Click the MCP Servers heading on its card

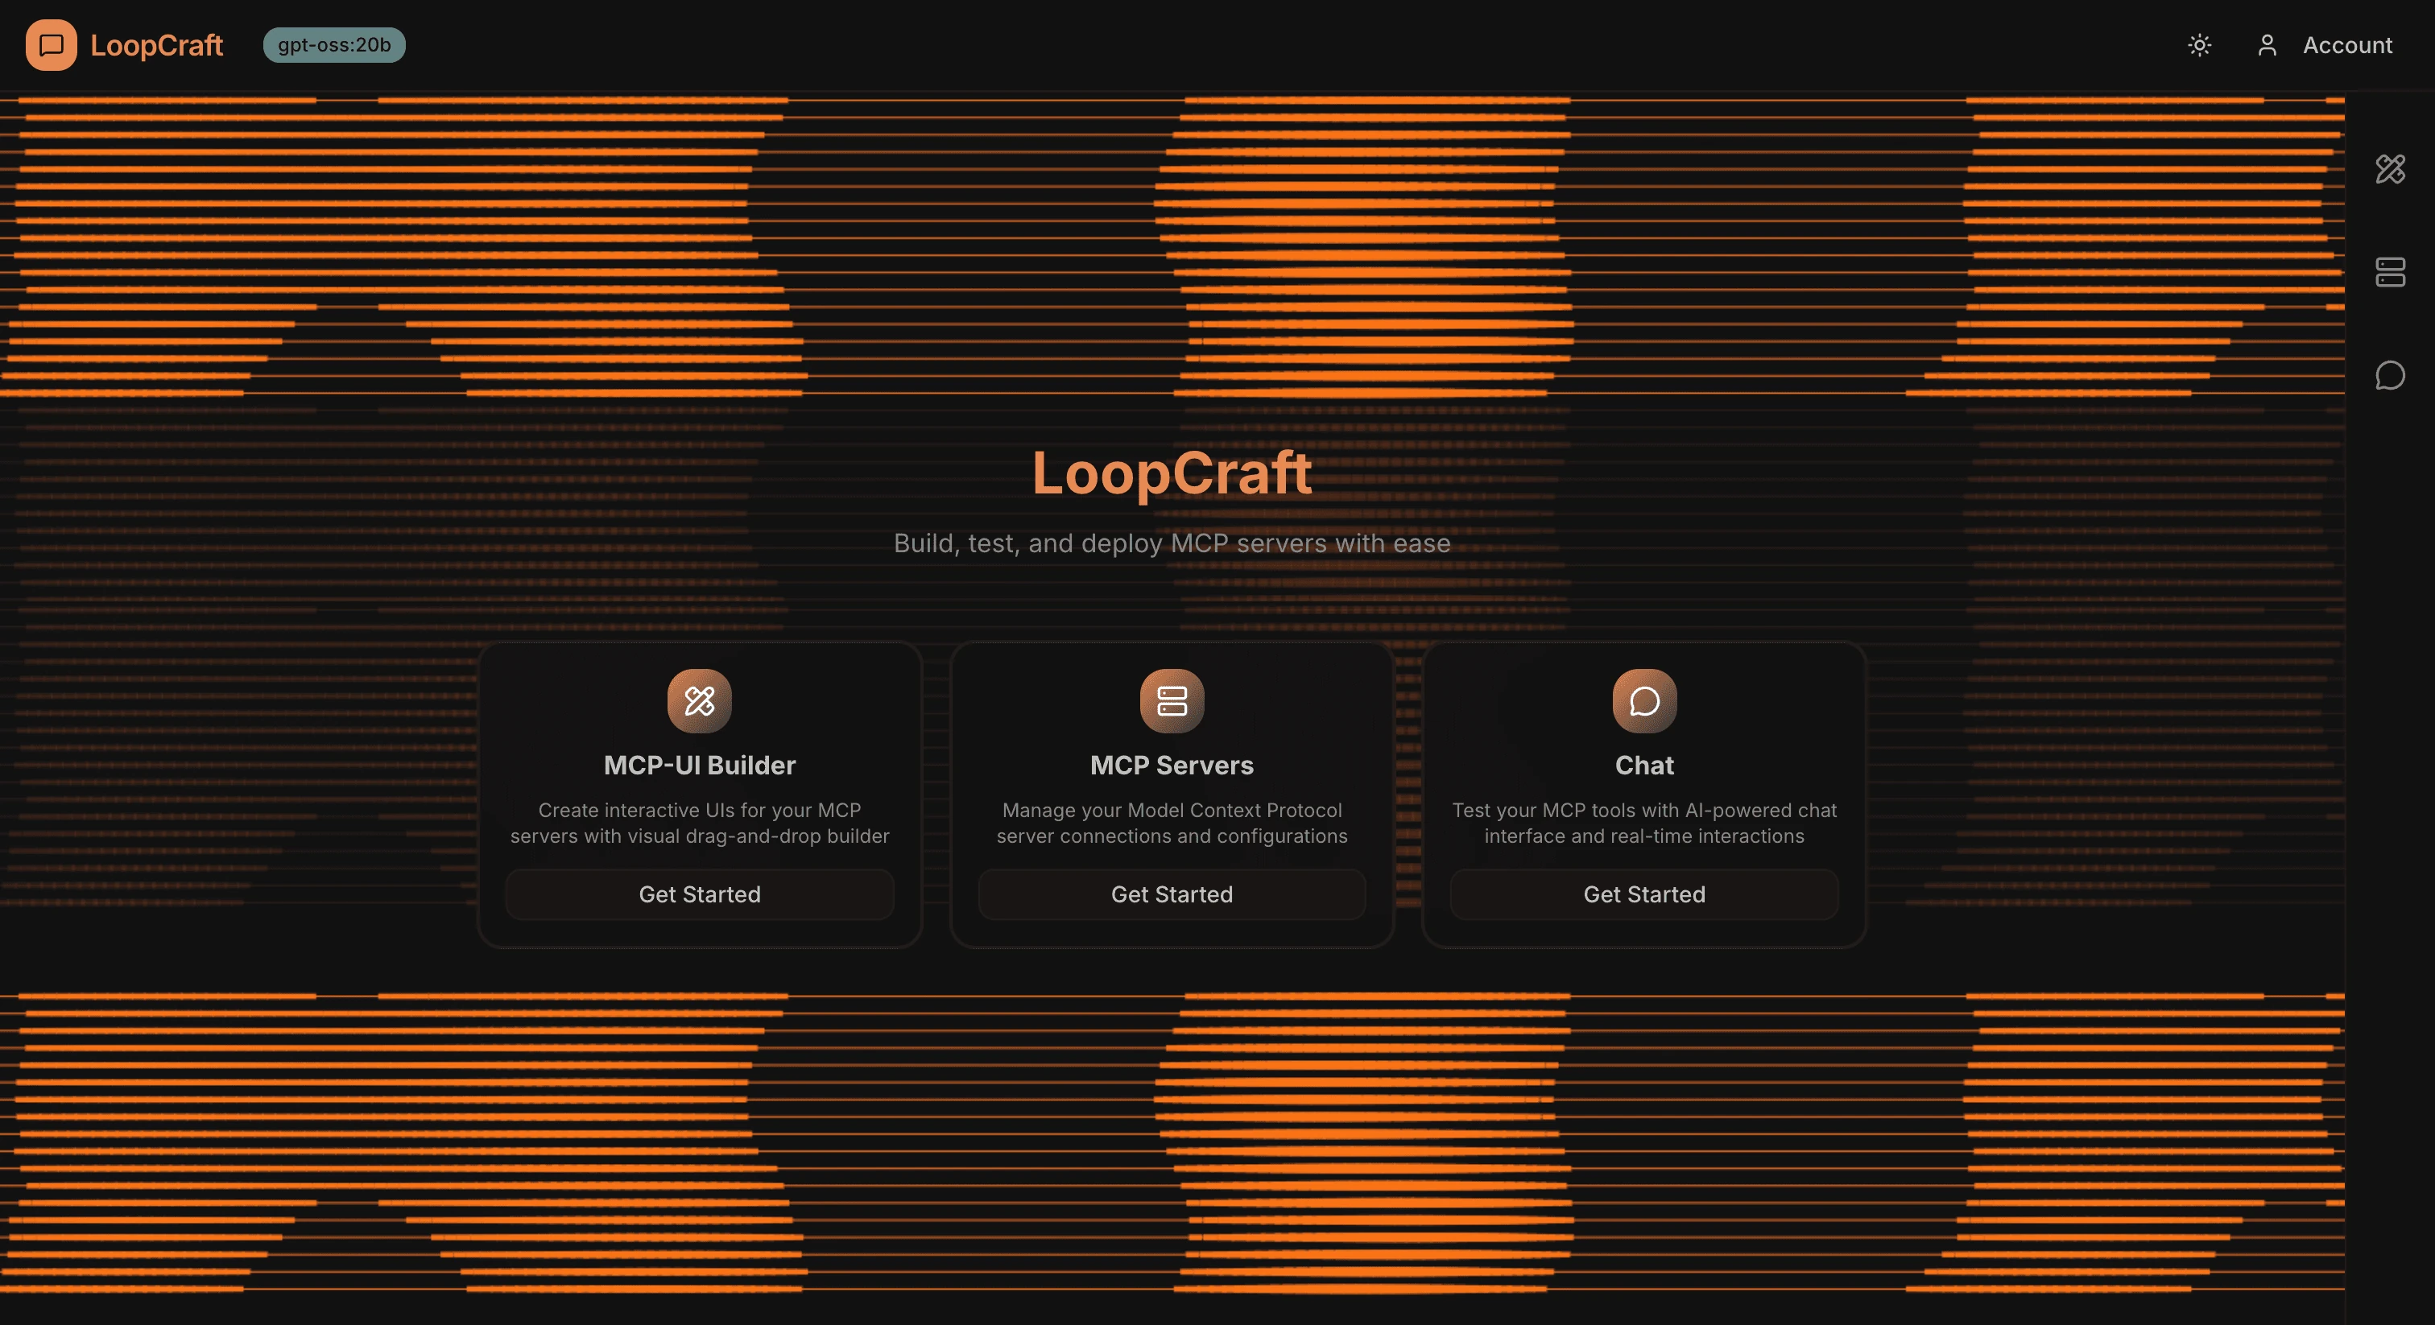point(1171,766)
